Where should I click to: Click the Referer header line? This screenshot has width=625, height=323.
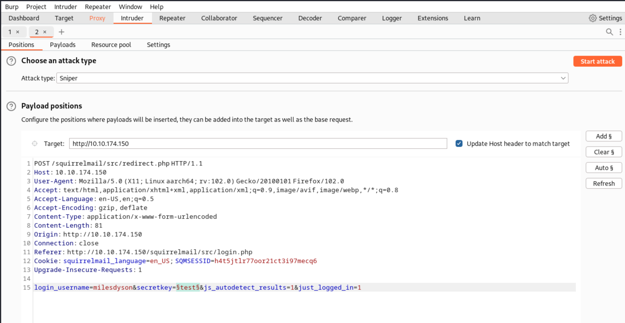[143, 252]
